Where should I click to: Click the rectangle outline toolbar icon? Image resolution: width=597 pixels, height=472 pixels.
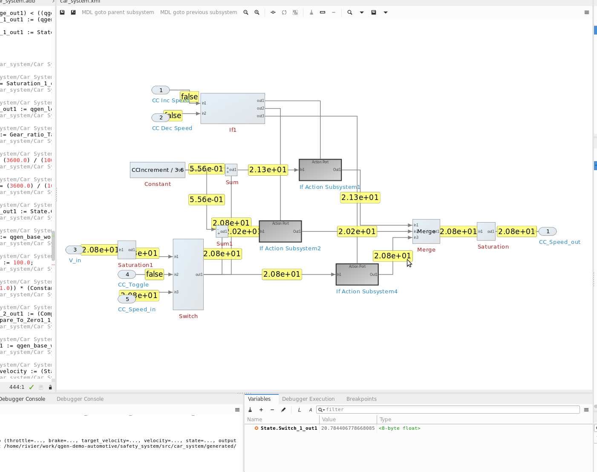click(323, 12)
